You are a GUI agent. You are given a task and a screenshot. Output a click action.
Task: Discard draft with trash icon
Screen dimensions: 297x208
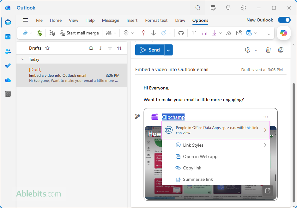click(268, 50)
